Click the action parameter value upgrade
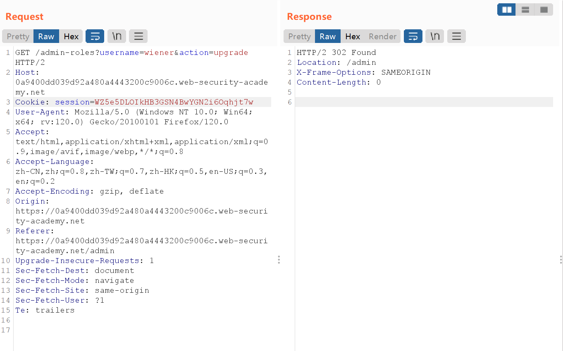The image size is (563, 351). pyautogui.click(x=231, y=52)
